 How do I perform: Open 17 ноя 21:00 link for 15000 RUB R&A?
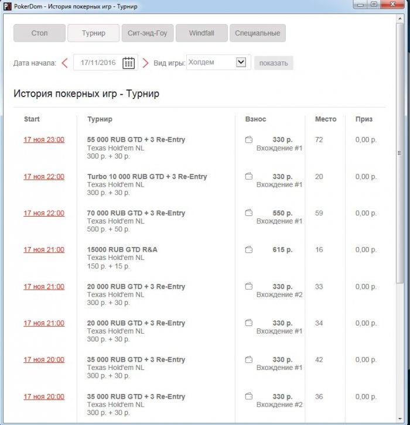(44, 249)
